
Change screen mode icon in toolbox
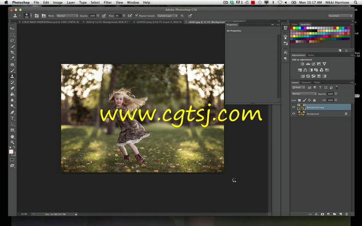click(x=12, y=165)
